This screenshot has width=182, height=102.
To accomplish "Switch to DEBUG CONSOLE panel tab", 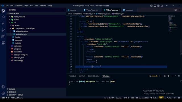I will [x=94, y=76].
